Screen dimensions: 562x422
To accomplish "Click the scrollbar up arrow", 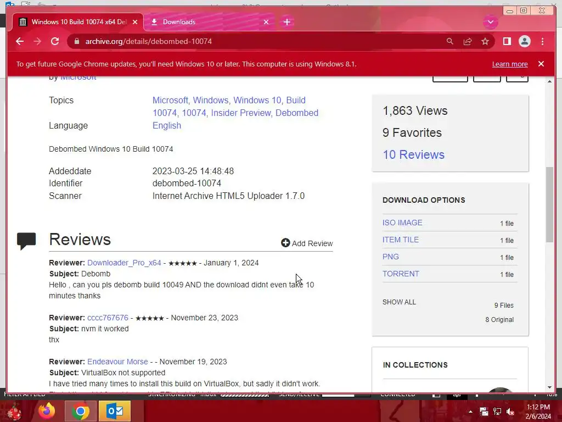I will tap(549, 81).
